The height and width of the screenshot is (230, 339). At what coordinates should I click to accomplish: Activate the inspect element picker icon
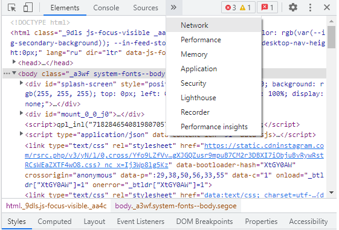(12, 8)
